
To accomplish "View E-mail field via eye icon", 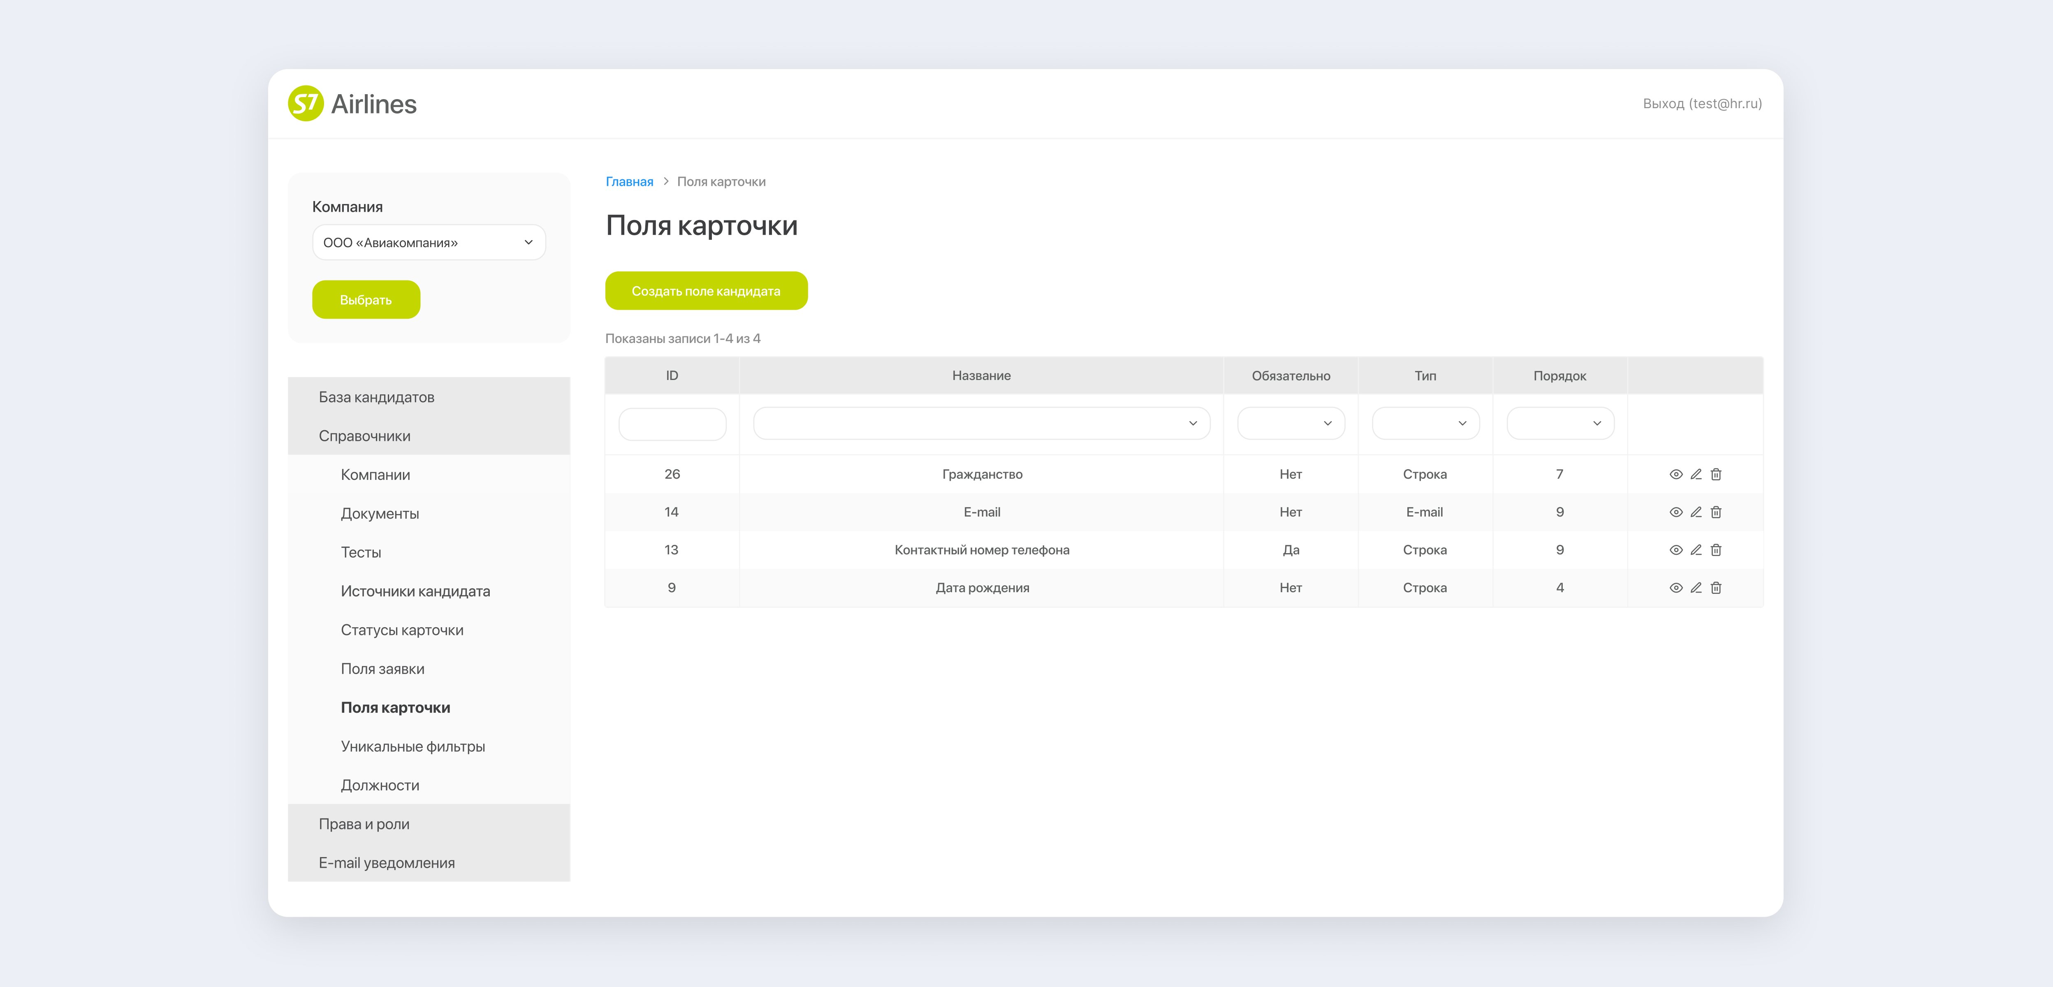I will pos(1675,512).
